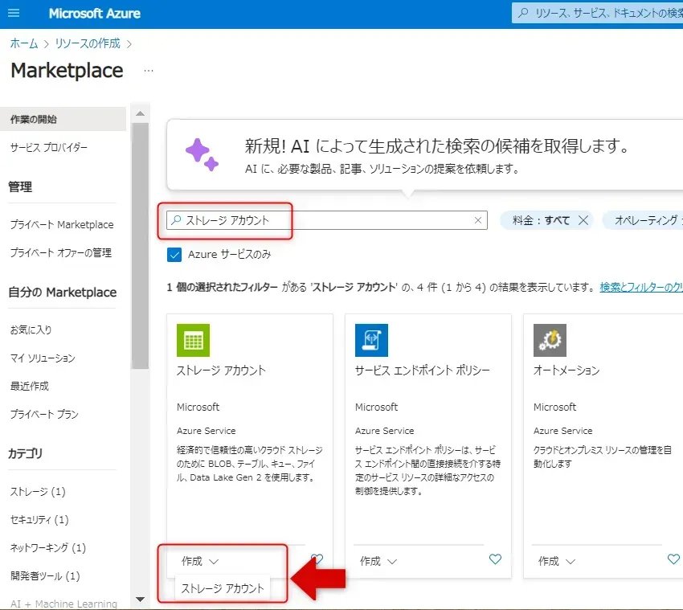
Task: Select ストレージ アカウント from the create dropdown
Action: [223, 588]
